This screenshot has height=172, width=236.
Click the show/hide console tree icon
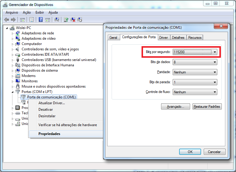click(22, 20)
